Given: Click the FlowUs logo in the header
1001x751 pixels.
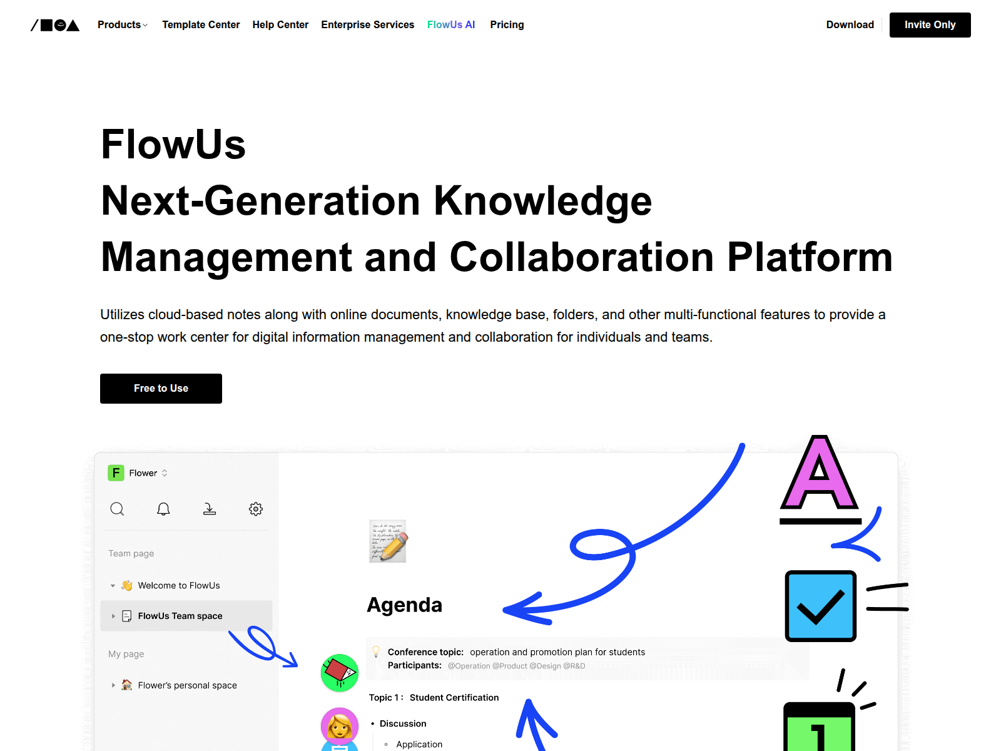Looking at the screenshot, I should [x=55, y=24].
